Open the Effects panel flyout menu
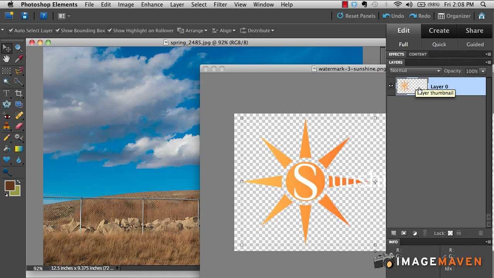Image resolution: width=494 pixels, height=278 pixels. point(489,54)
